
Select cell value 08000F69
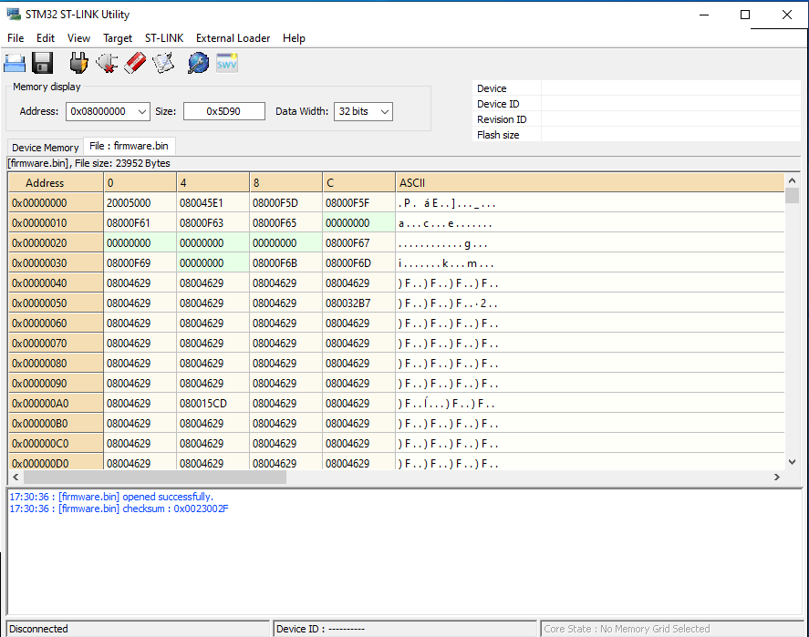click(140, 263)
